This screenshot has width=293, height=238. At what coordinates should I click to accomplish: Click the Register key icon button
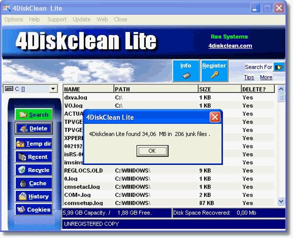click(214, 71)
